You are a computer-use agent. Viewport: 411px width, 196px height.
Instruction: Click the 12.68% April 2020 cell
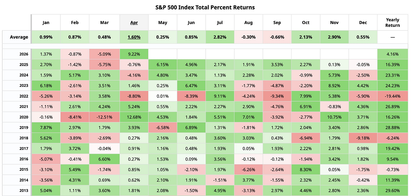point(134,117)
